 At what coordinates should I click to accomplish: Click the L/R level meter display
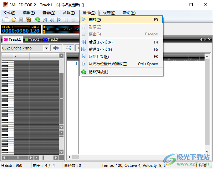(x=61, y=29)
